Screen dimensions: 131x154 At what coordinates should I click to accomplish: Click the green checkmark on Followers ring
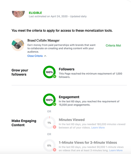[x=55, y=76]
